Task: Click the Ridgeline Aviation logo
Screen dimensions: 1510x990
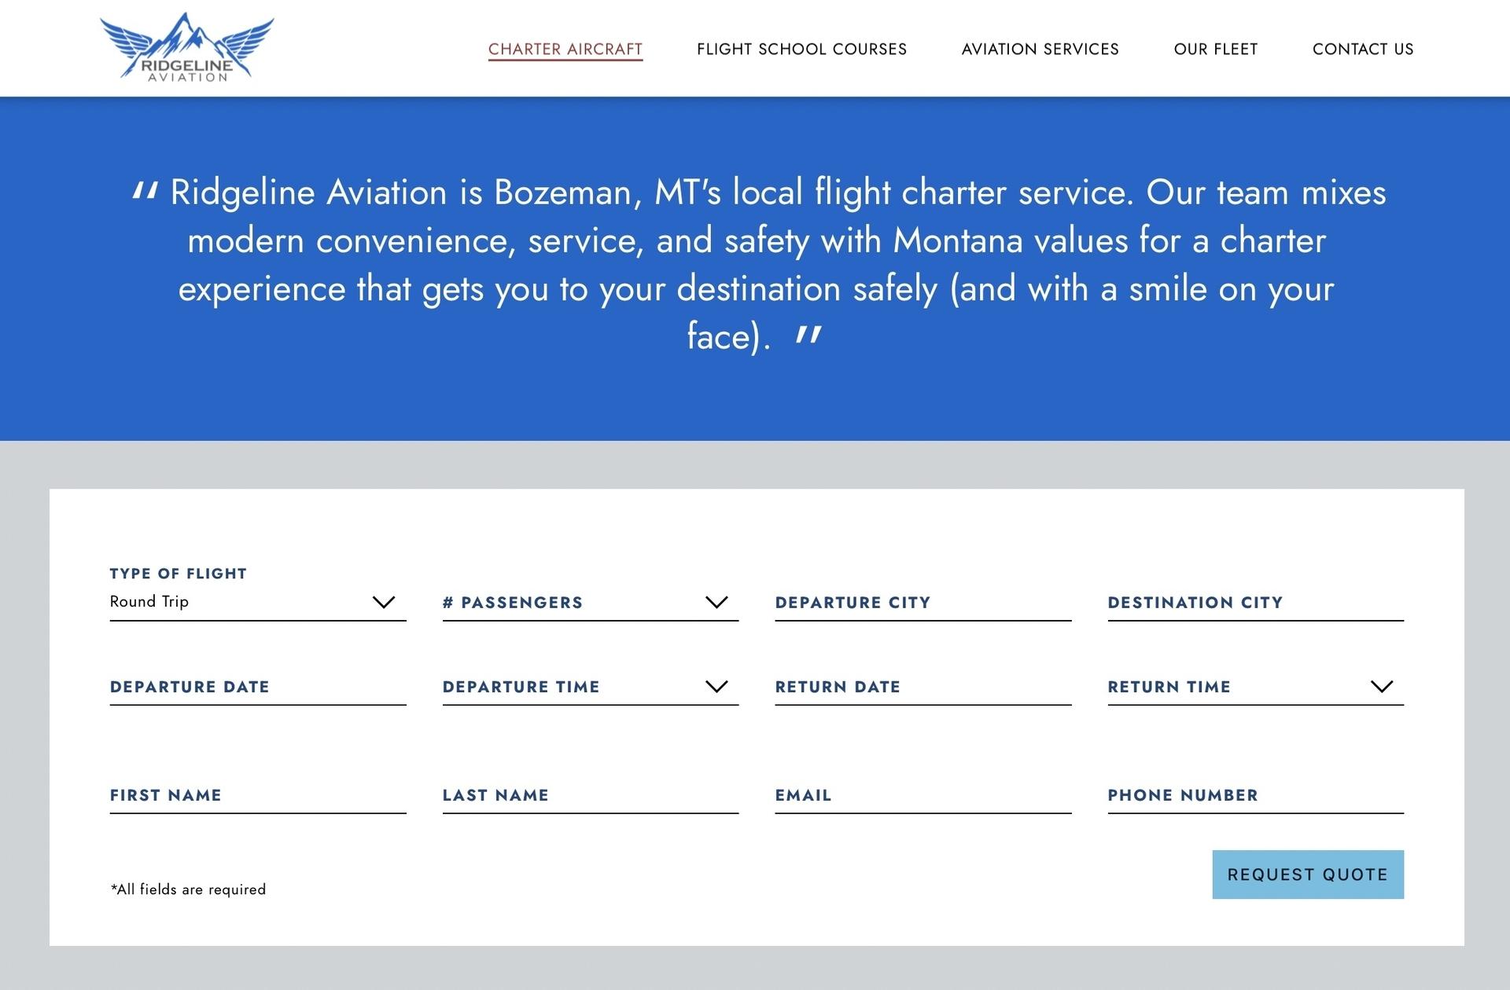Action: [187, 48]
